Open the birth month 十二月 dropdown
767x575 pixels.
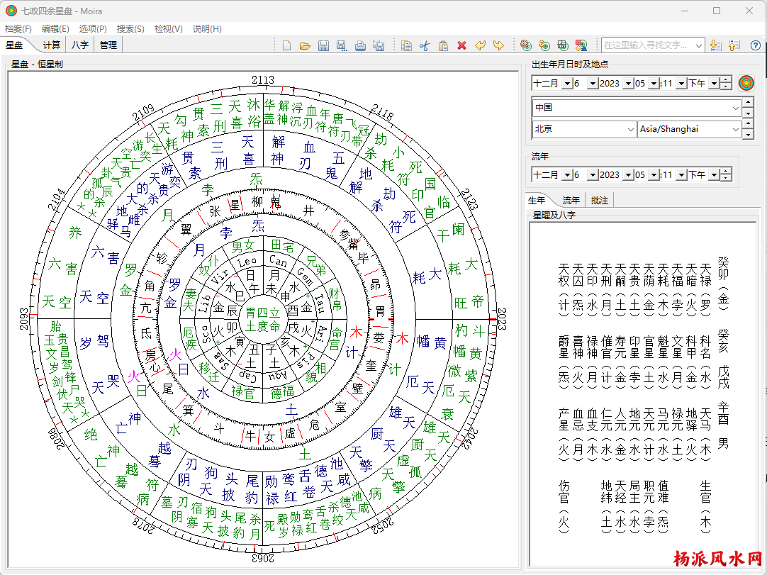tap(566, 84)
